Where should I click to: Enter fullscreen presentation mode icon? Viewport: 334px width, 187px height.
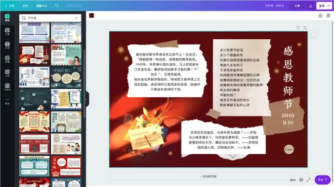tap(308, 180)
